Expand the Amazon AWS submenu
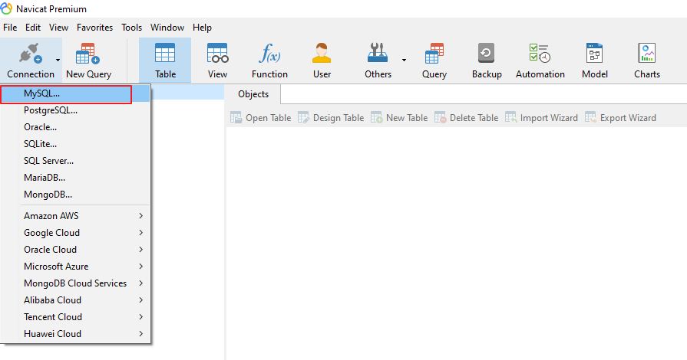The width and height of the screenshot is (687, 360). (75, 216)
